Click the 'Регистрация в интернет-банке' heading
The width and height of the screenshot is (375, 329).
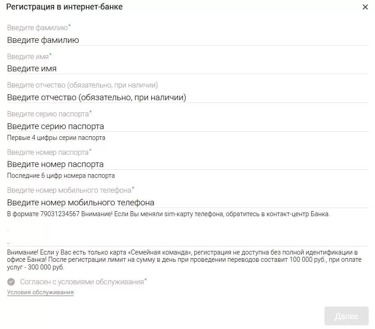(x=64, y=7)
